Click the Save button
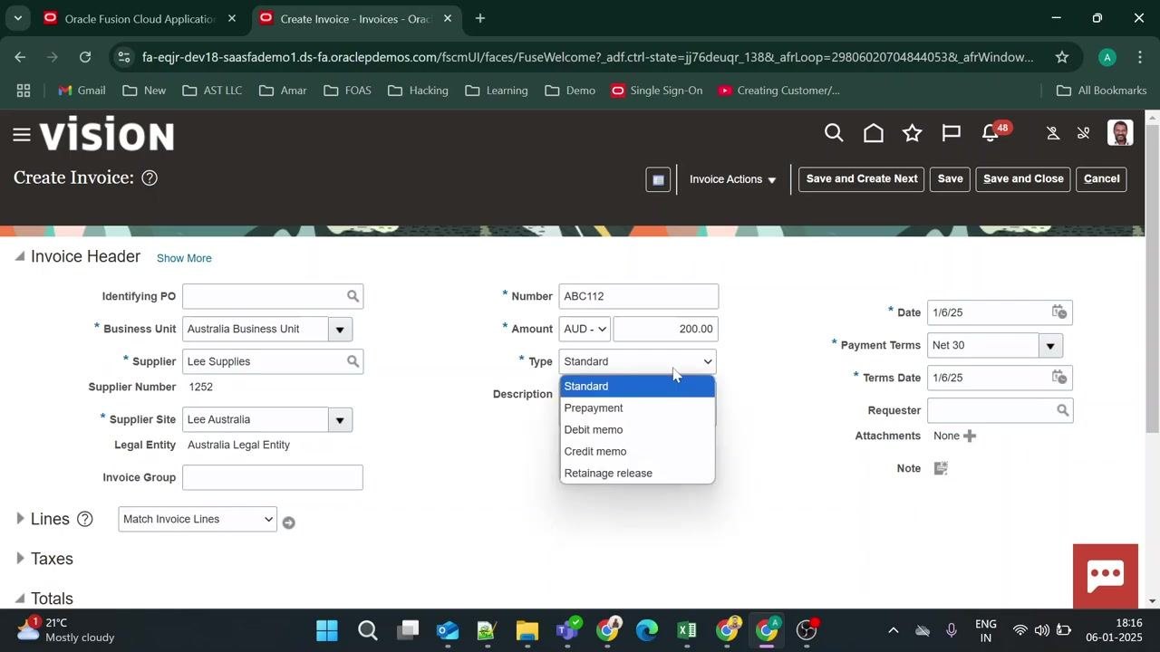Screen dimensions: 1160x652 [950, 178]
